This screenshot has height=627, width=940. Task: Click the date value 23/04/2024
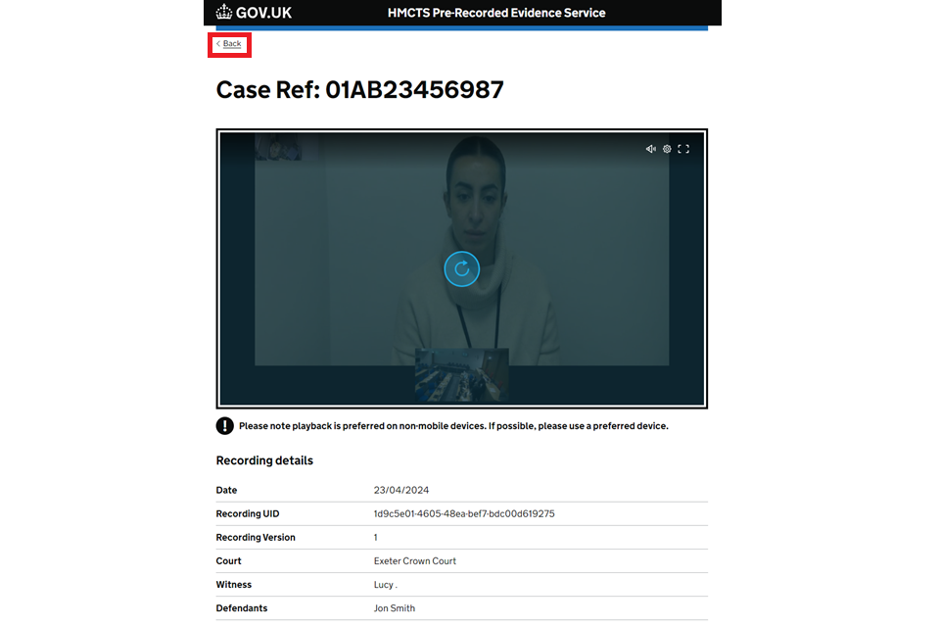pyautogui.click(x=401, y=490)
